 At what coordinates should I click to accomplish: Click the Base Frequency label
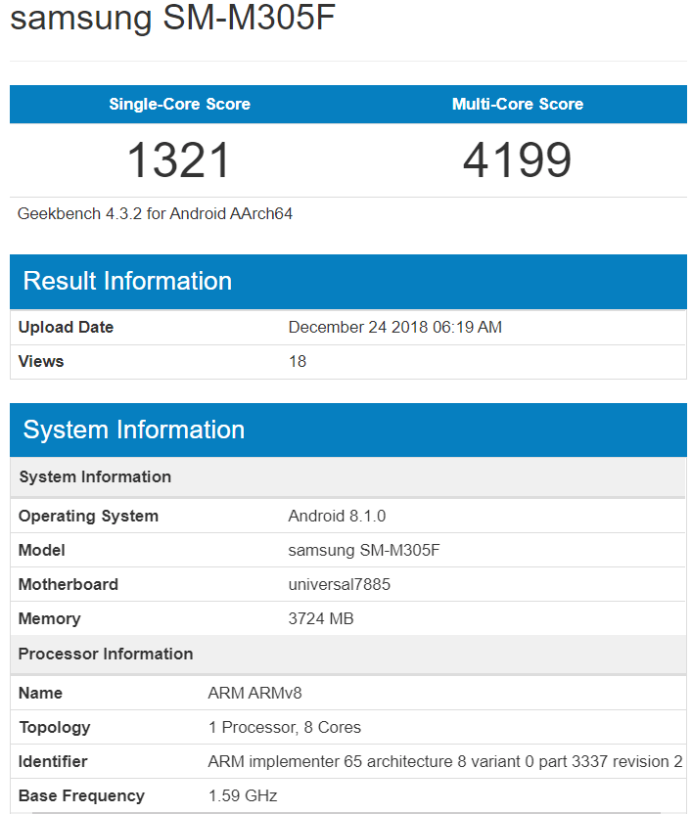point(81,795)
